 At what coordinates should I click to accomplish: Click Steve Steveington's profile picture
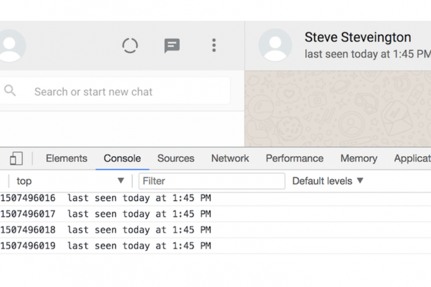coord(275,46)
